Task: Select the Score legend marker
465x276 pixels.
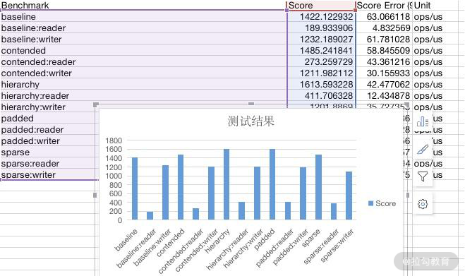Action: pyautogui.click(x=370, y=203)
